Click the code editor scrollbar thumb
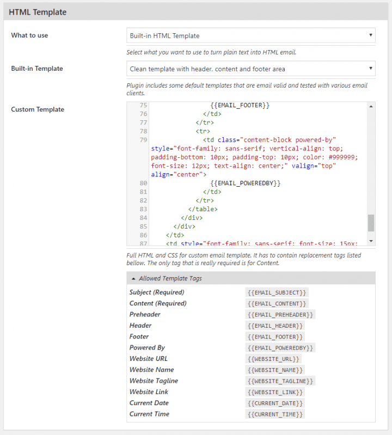The height and width of the screenshot is (435, 392). coord(371,223)
